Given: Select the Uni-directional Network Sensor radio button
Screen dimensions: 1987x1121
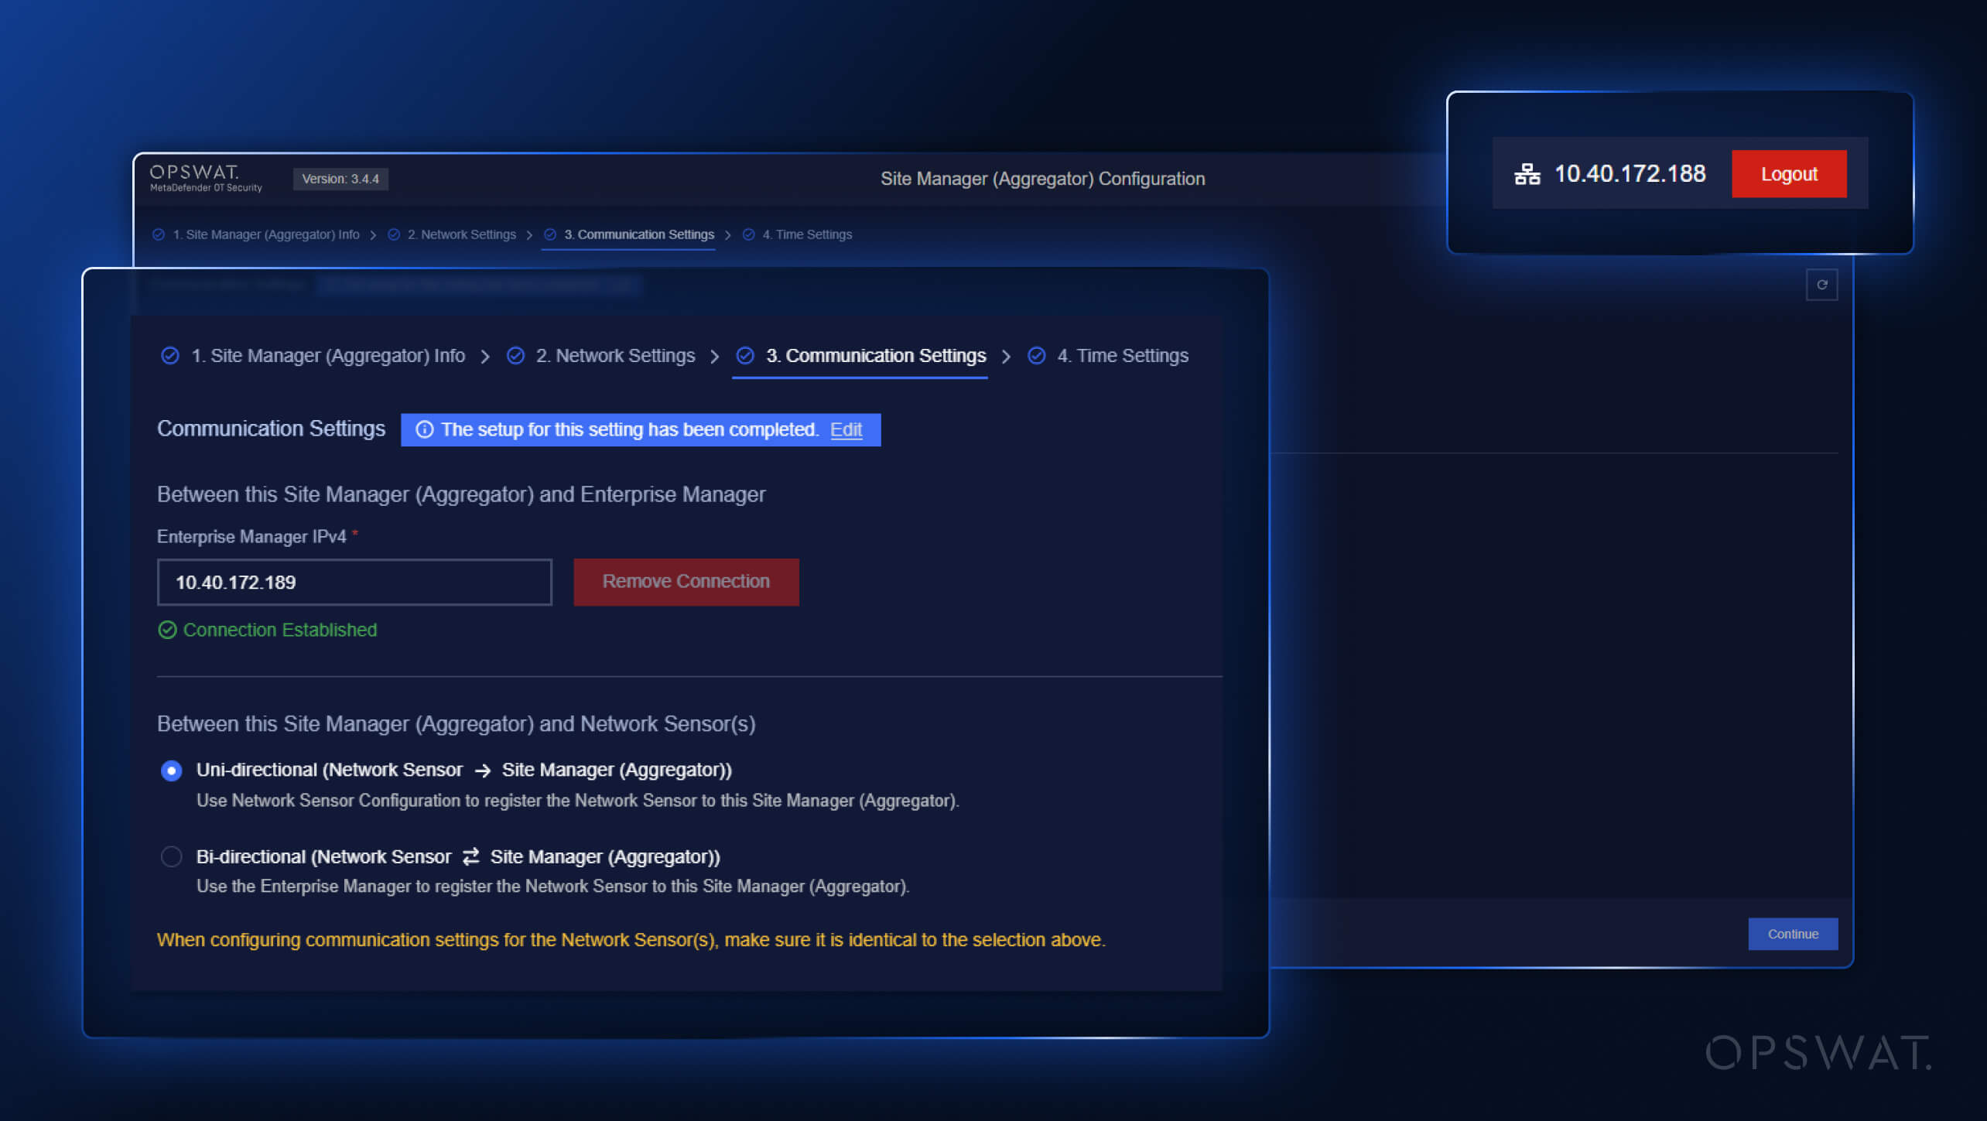Looking at the screenshot, I should click(x=171, y=771).
